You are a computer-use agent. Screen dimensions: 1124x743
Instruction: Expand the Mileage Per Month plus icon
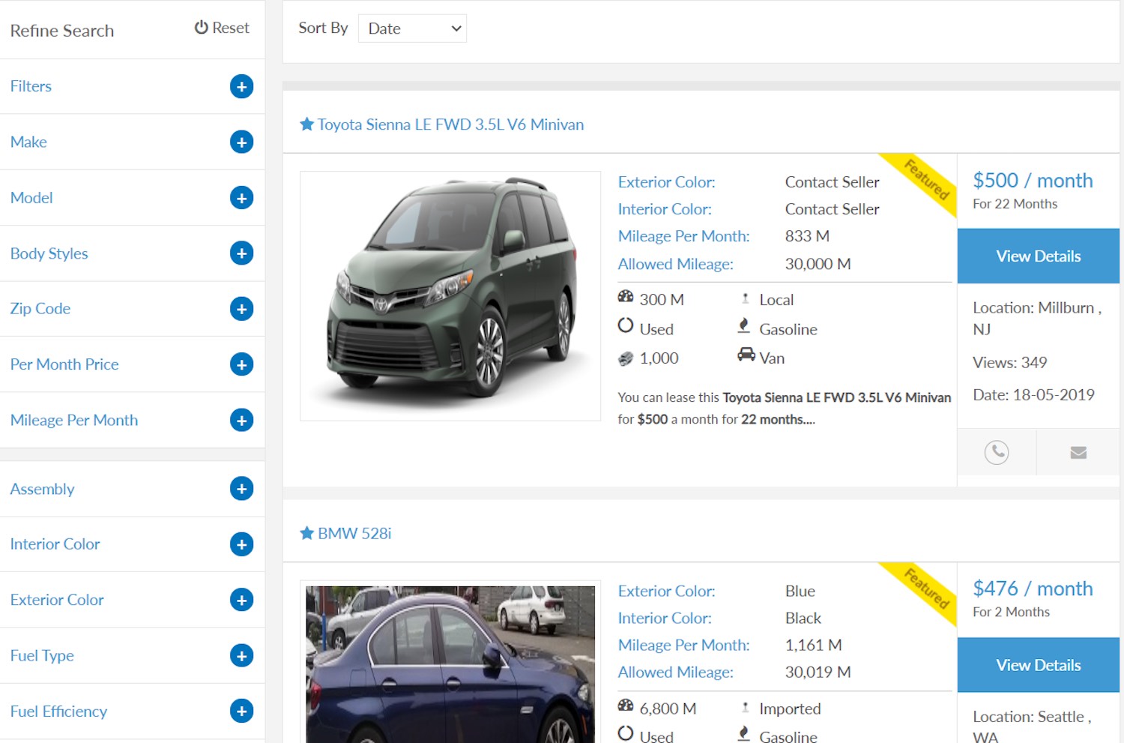[x=241, y=421]
